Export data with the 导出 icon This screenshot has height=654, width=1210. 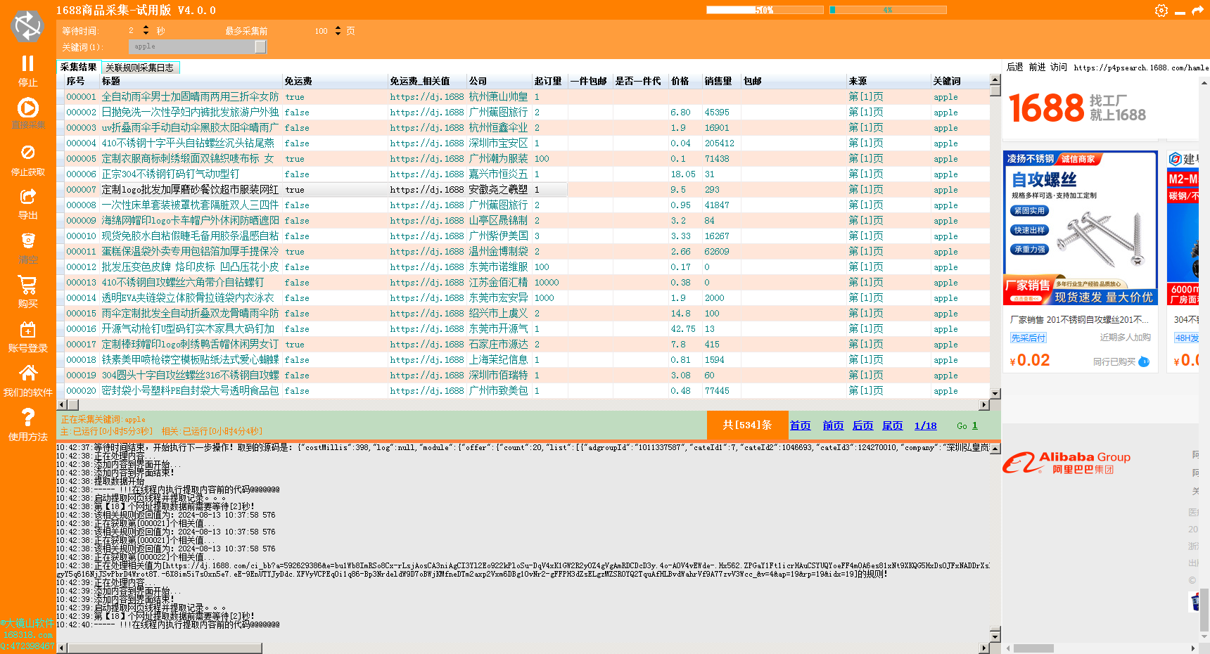click(27, 197)
